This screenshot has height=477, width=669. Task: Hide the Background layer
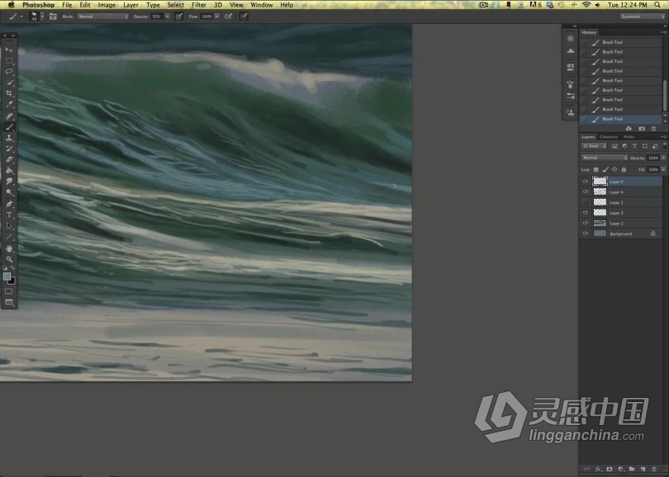586,234
